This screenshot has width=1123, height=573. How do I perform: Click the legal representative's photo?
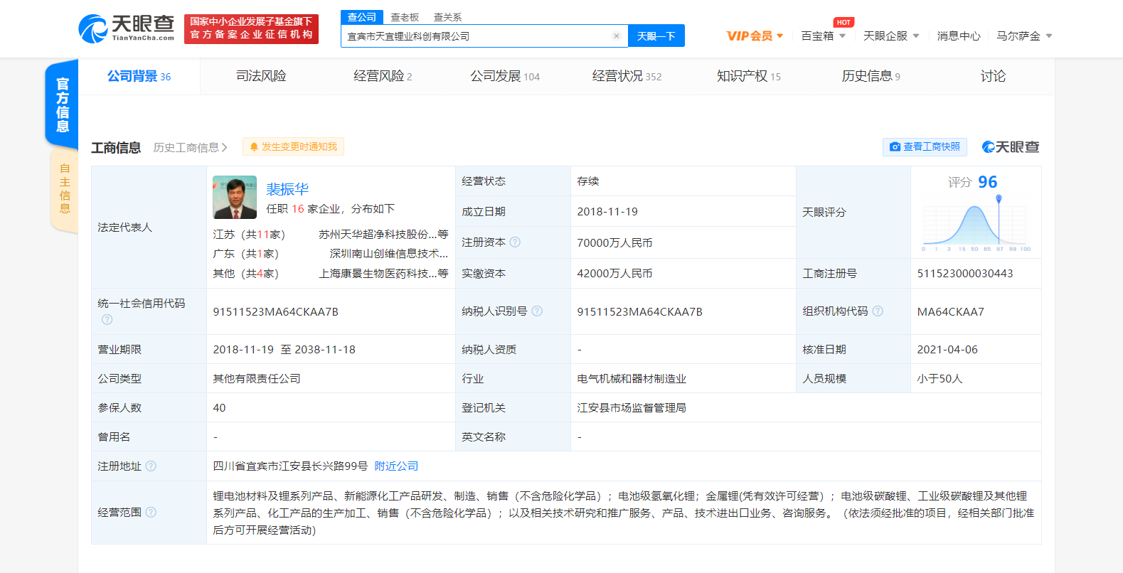(235, 197)
